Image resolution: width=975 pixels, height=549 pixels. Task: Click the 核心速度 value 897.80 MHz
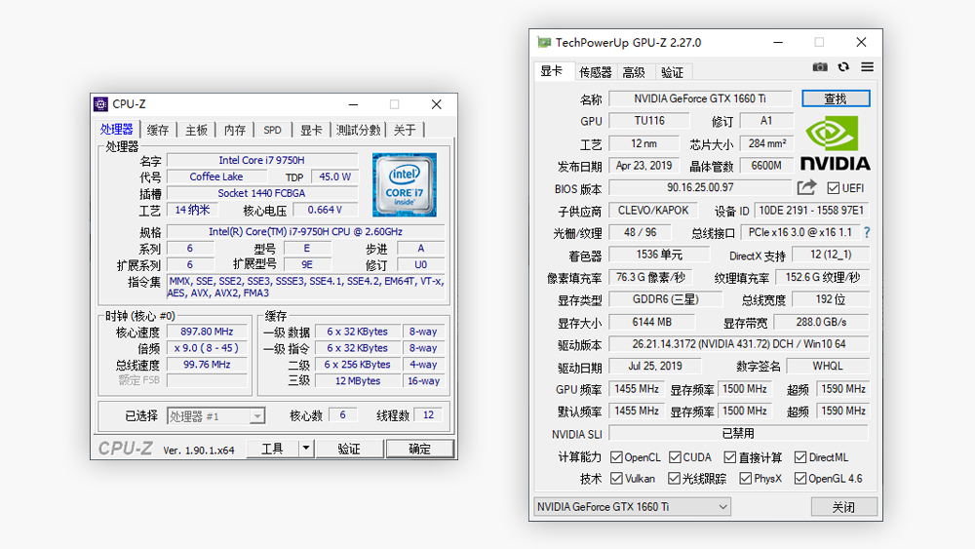click(x=207, y=332)
